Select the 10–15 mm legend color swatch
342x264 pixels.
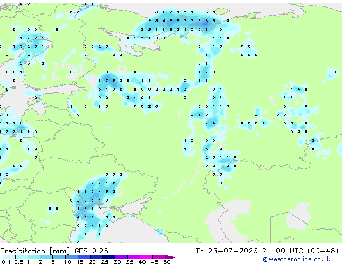coord(72,257)
